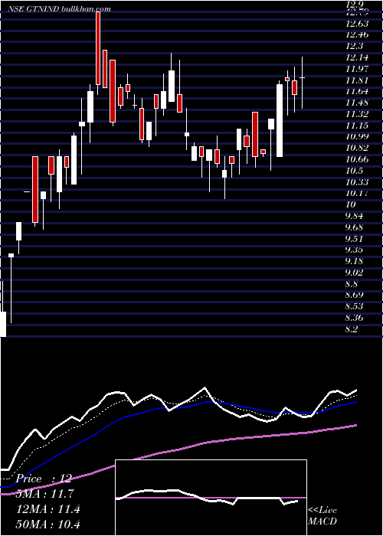This screenshot has width=383, height=536.
Task: Click the 11.48 price axis label
Action: 357,103
